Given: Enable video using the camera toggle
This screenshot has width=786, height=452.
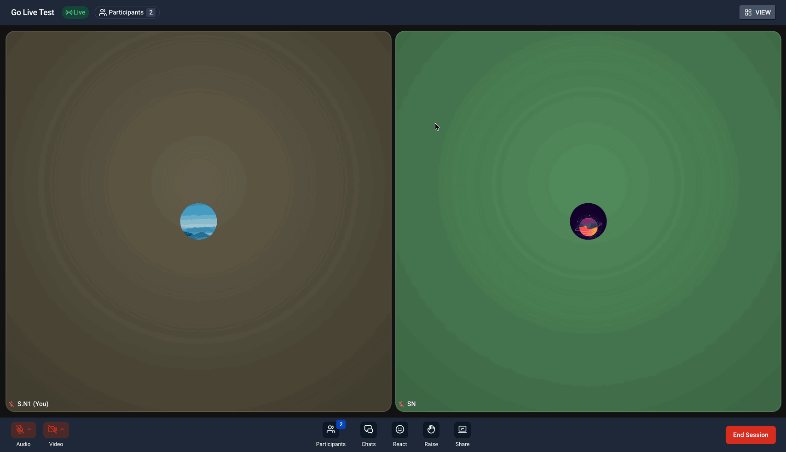Looking at the screenshot, I should (x=53, y=429).
